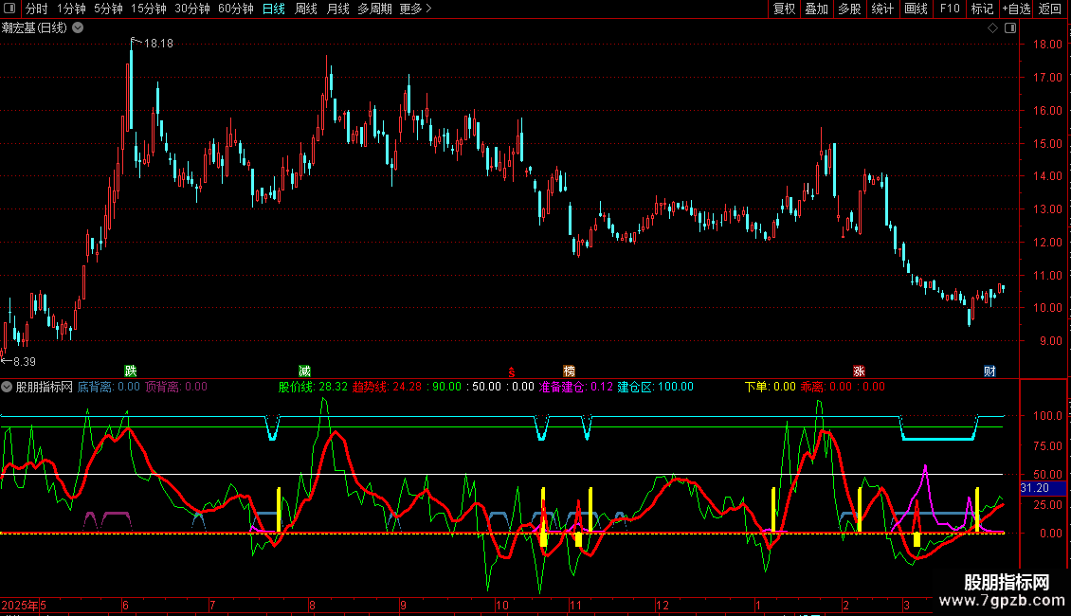Viewport: 1071px width, 616px height.
Task: Click the 31.20 indicator value tag
Action: tap(1034, 488)
